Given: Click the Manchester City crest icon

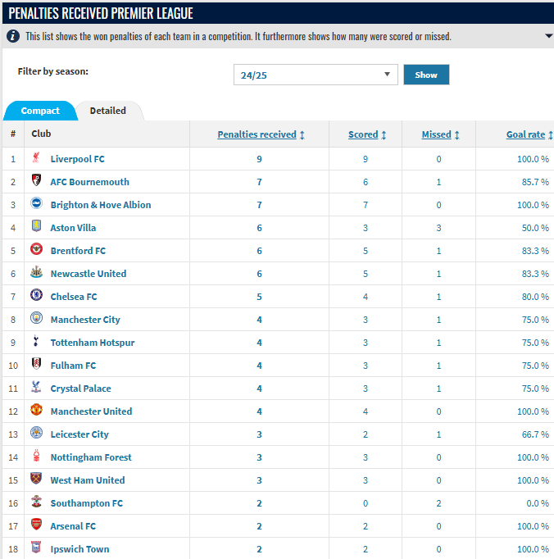Looking at the screenshot, I should coord(36,318).
